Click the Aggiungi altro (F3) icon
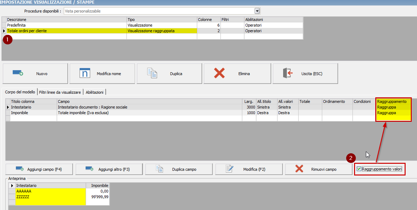417x210 pixels. [x=90, y=169]
